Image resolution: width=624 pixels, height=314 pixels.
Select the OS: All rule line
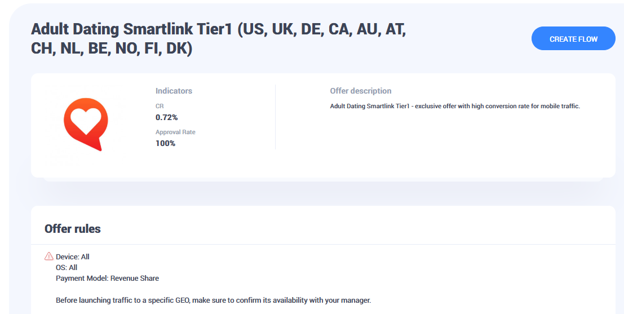(67, 268)
